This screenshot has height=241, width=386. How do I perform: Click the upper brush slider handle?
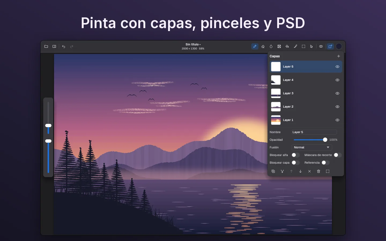pyautogui.click(x=48, y=126)
